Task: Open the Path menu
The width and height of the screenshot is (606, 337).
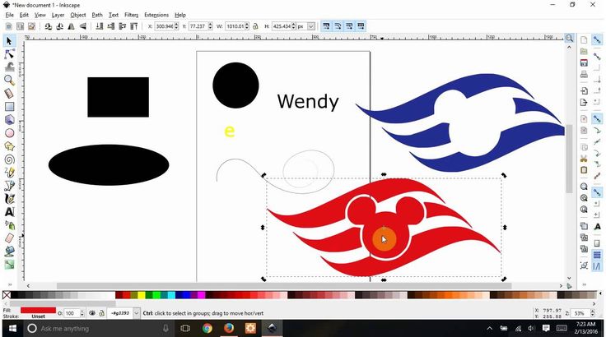Action: click(97, 15)
